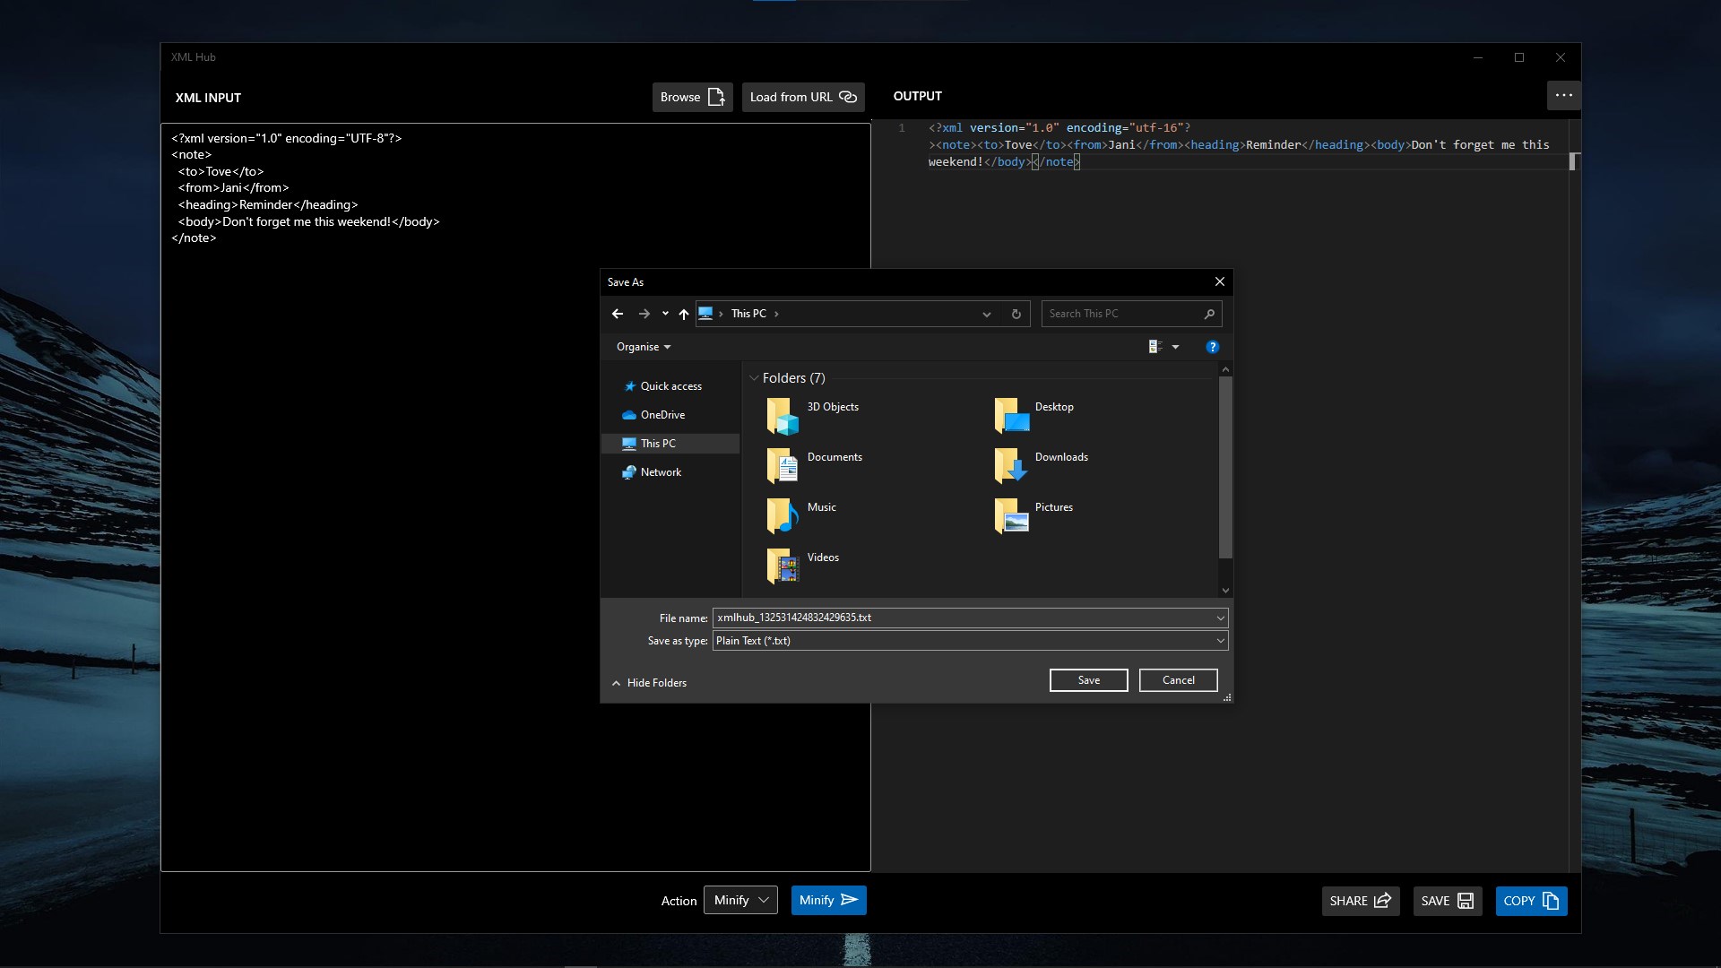Select Network in navigation pane

[661, 472]
